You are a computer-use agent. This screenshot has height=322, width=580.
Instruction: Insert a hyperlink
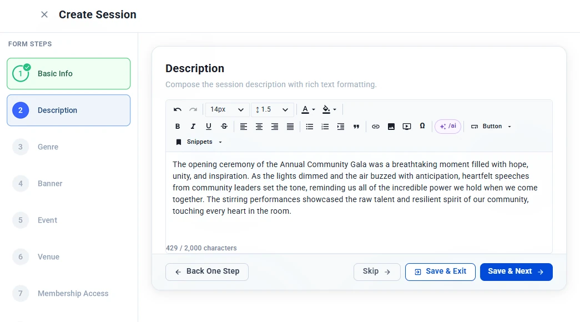point(375,127)
